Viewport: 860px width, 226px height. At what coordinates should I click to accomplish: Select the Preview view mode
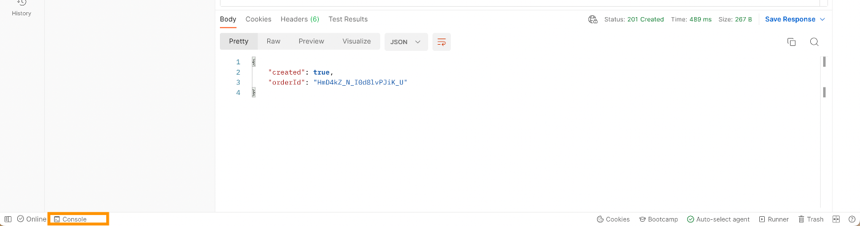pos(311,42)
